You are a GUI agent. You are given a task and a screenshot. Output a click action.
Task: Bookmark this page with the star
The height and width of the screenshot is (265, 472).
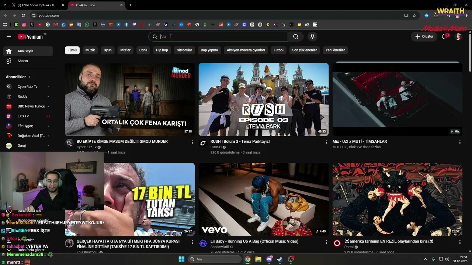(414, 15)
